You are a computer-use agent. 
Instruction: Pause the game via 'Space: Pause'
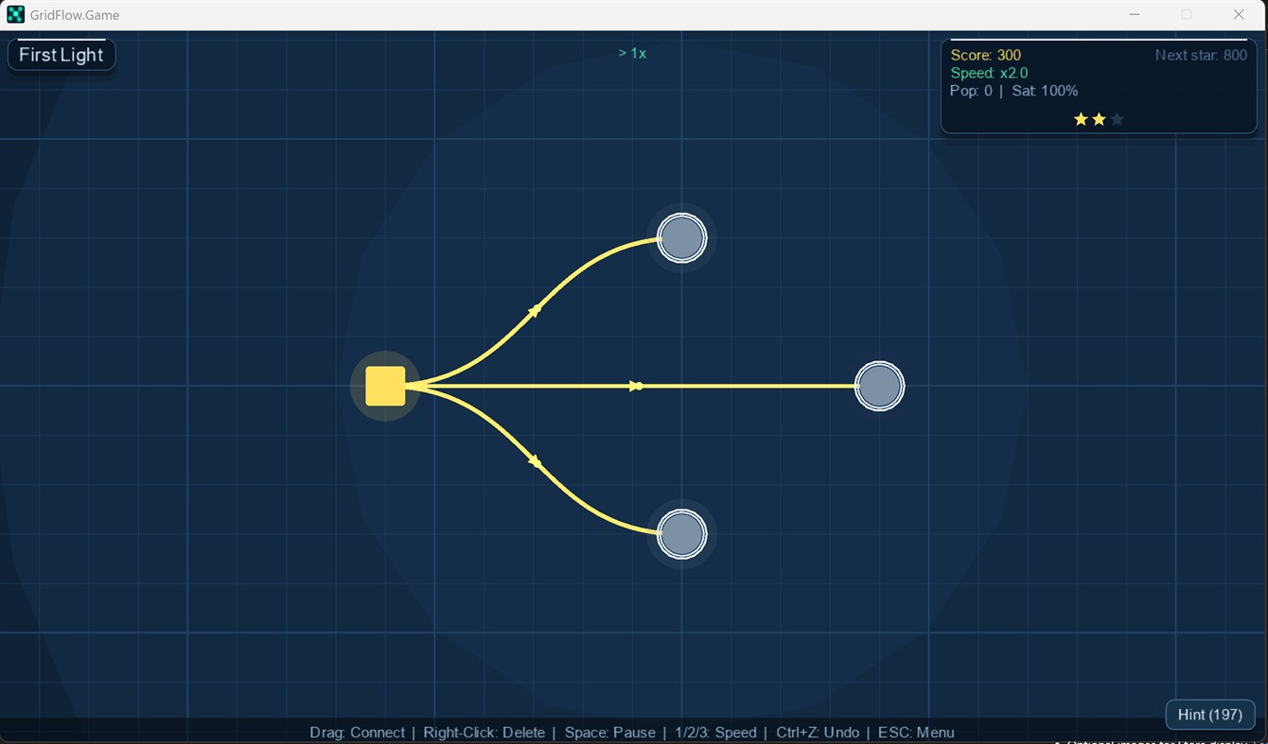[x=609, y=732]
